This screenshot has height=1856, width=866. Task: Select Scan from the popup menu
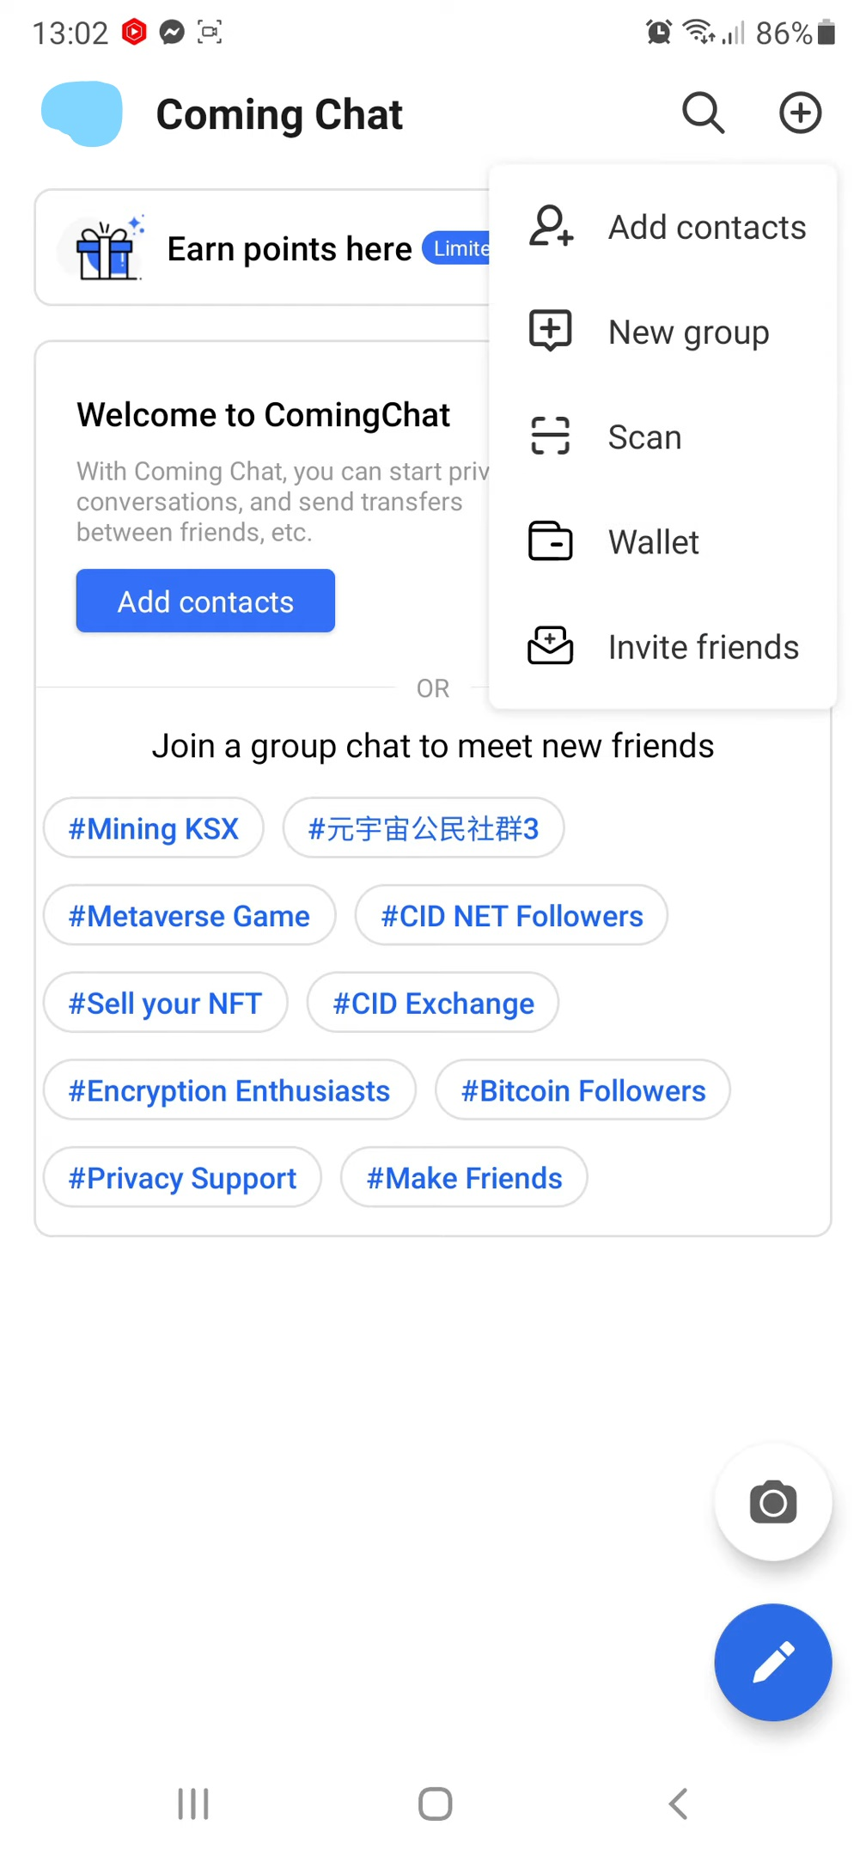[644, 437]
